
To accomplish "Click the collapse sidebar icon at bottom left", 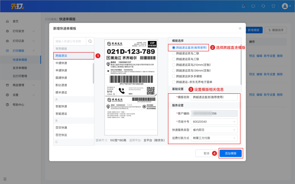I will pos(5,179).
